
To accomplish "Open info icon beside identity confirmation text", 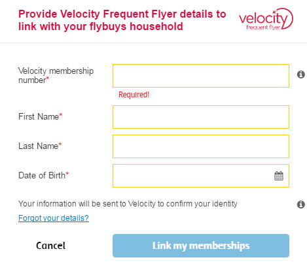I will 301,205.
